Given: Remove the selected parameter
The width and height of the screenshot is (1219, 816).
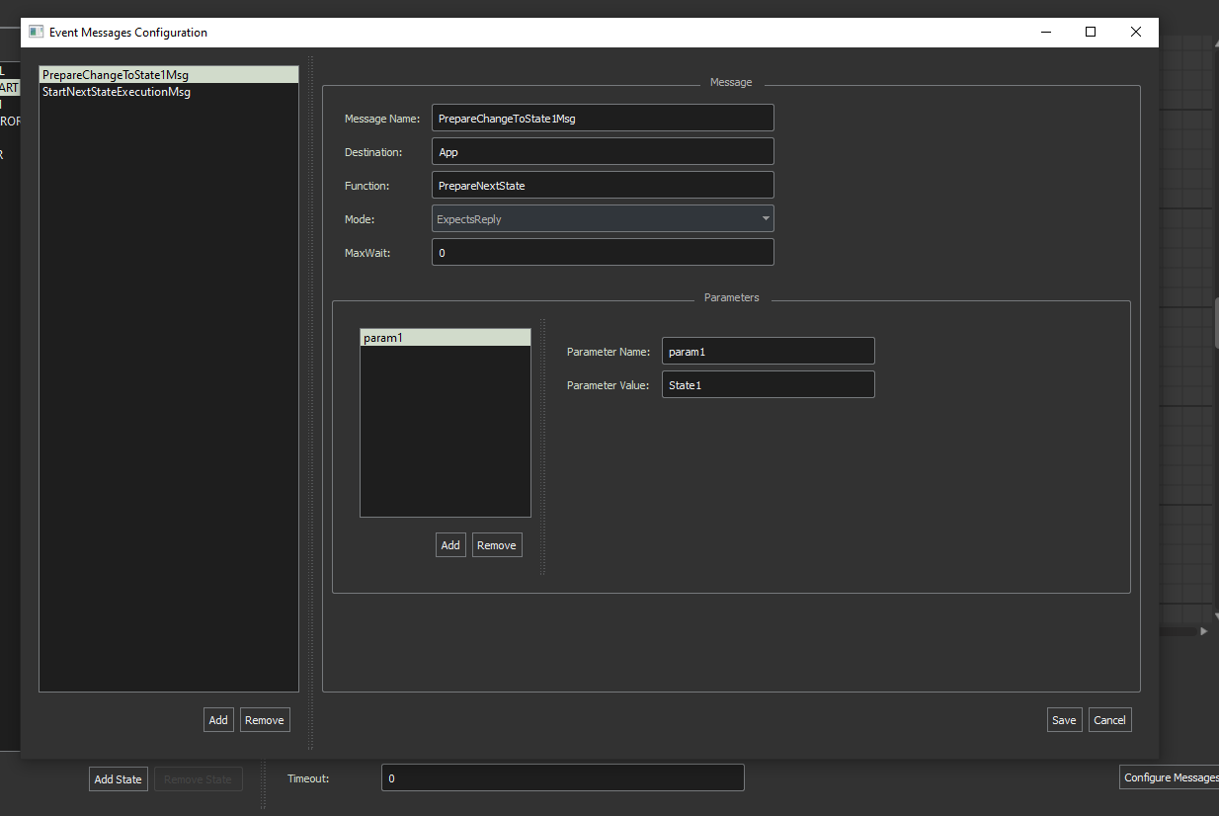Looking at the screenshot, I should [497, 544].
